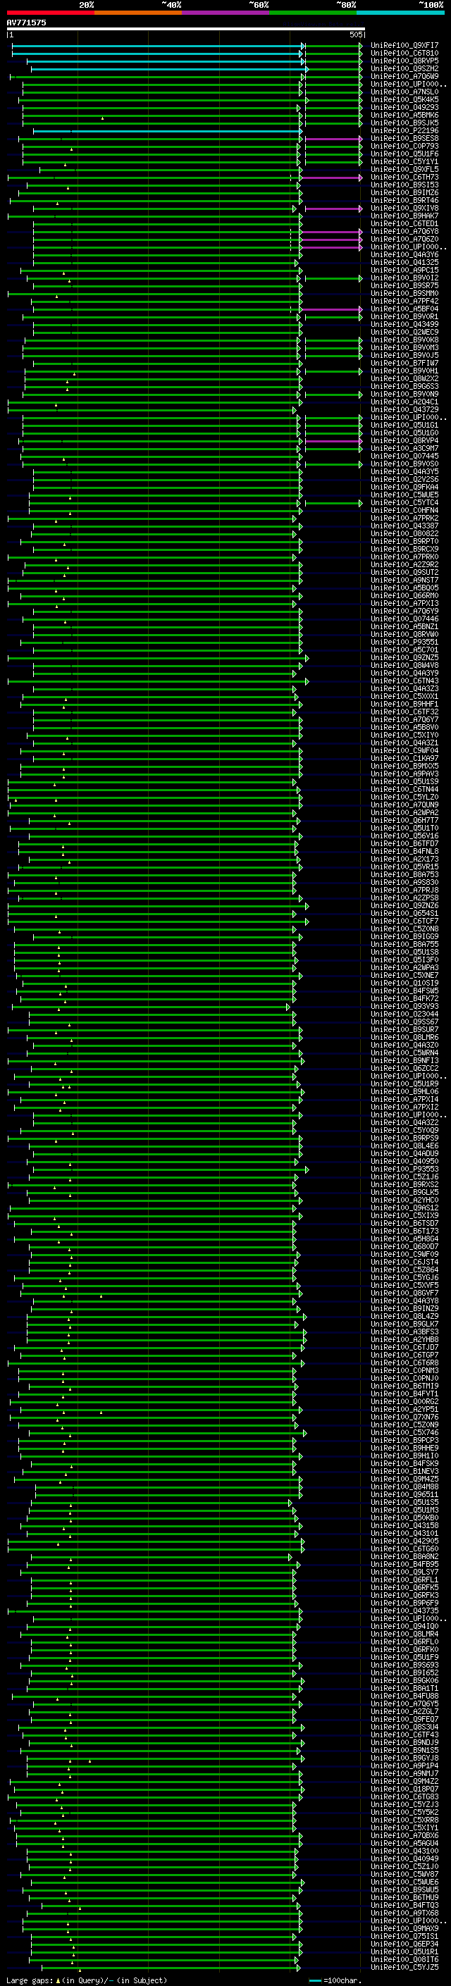
Task: Click the magenta alignment segment of B9SES8
Action: pos(333,139)
